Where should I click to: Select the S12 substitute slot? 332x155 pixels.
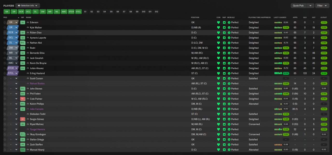click(156, 12)
